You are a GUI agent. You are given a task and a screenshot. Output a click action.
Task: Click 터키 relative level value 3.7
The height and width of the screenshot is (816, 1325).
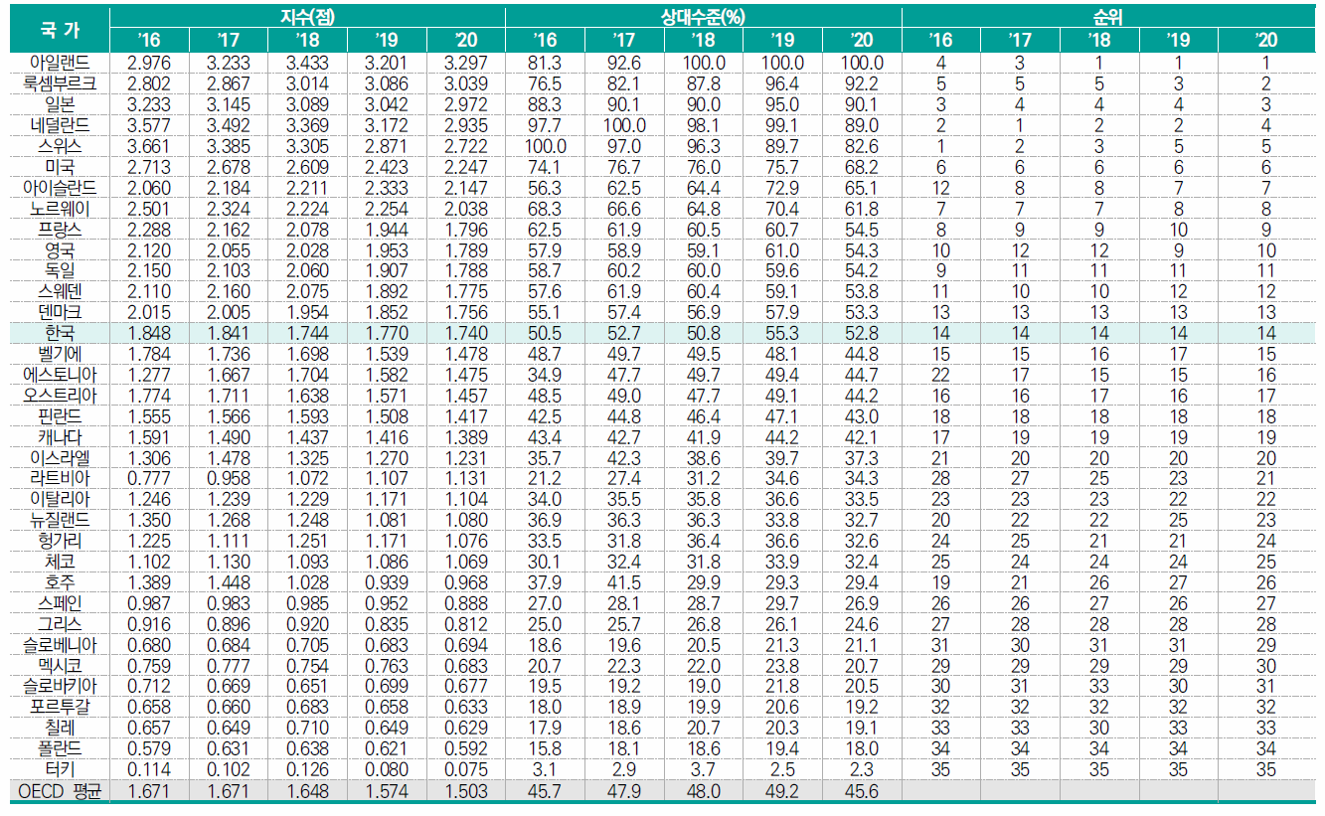[x=704, y=769]
